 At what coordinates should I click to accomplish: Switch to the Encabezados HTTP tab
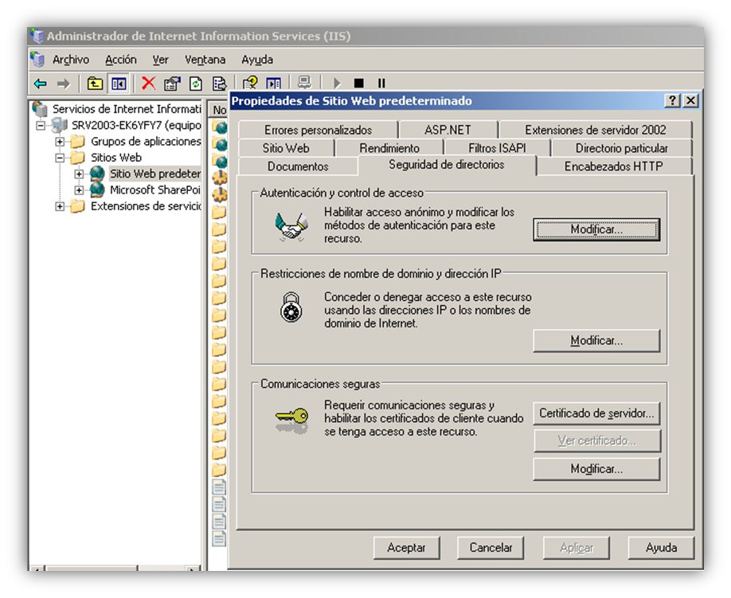coord(613,166)
